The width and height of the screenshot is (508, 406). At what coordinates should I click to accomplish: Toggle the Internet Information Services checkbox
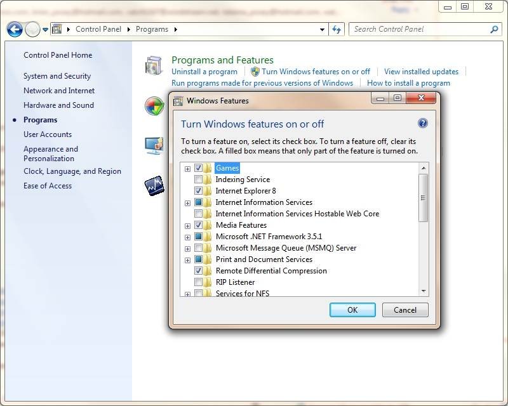198,202
